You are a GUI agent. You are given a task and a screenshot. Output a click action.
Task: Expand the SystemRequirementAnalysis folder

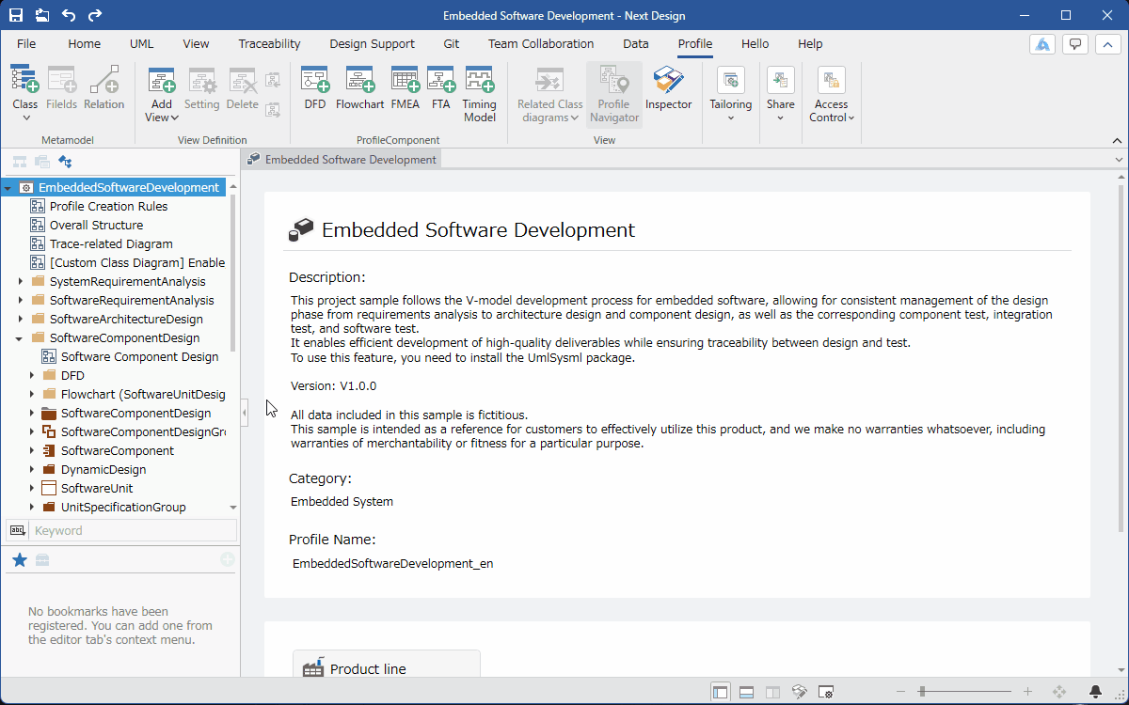point(21,281)
